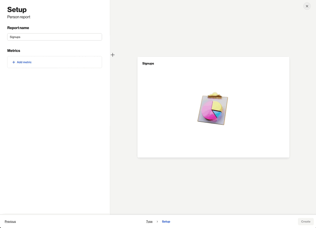Click the Signups title in preview card

(148, 63)
